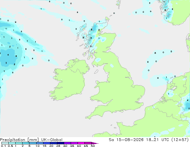This screenshot has width=190, height=147.
Task: Click the legend arrow tip above 50 mm
Action: [x=95, y=143]
